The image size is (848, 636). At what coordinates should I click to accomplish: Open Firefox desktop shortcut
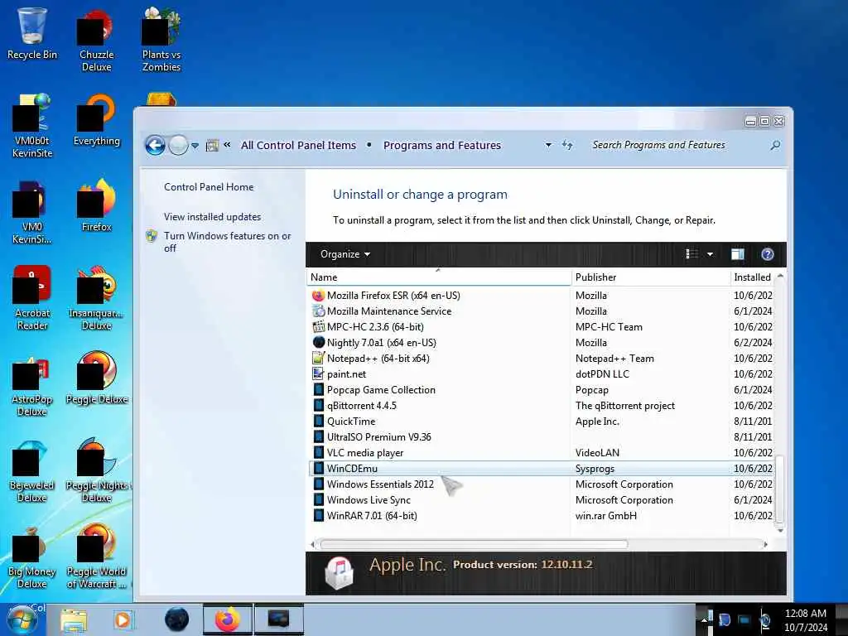96,205
